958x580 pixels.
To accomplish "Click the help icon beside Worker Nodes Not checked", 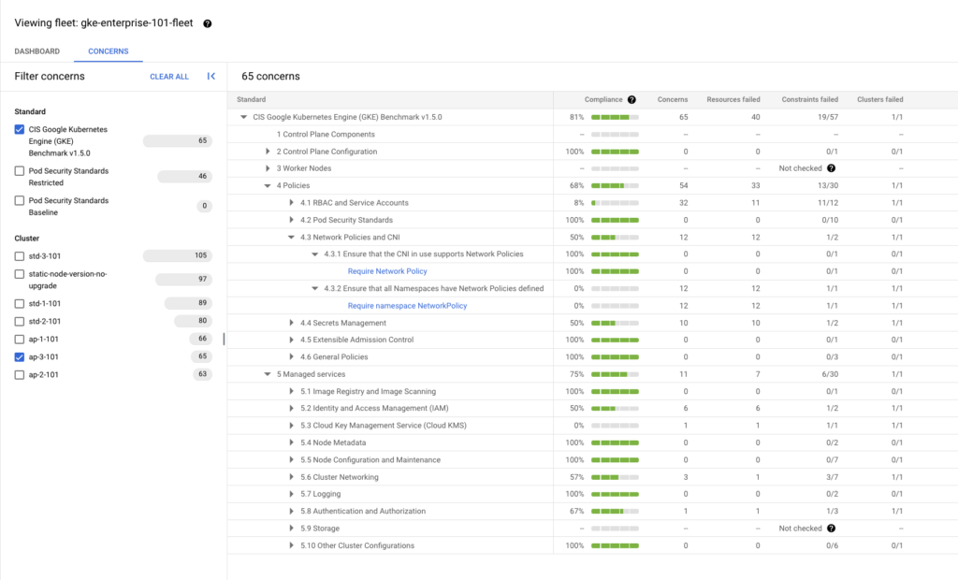I will (831, 168).
